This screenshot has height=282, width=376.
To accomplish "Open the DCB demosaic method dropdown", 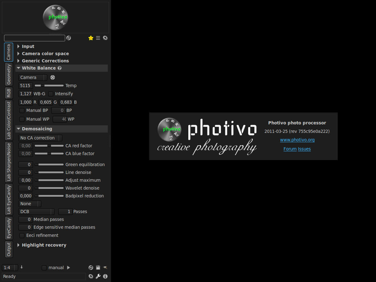I will [36, 211].
